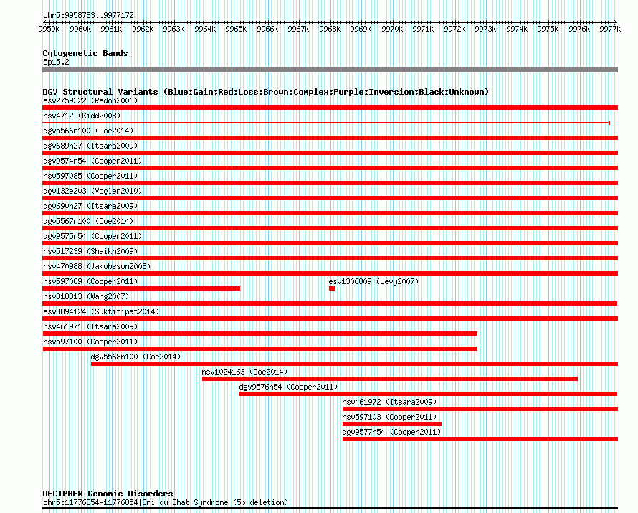Image resolution: width=638 pixels, height=513 pixels.
Task: Select the nsv597085 (Cooper2011) label
Action: (90, 176)
